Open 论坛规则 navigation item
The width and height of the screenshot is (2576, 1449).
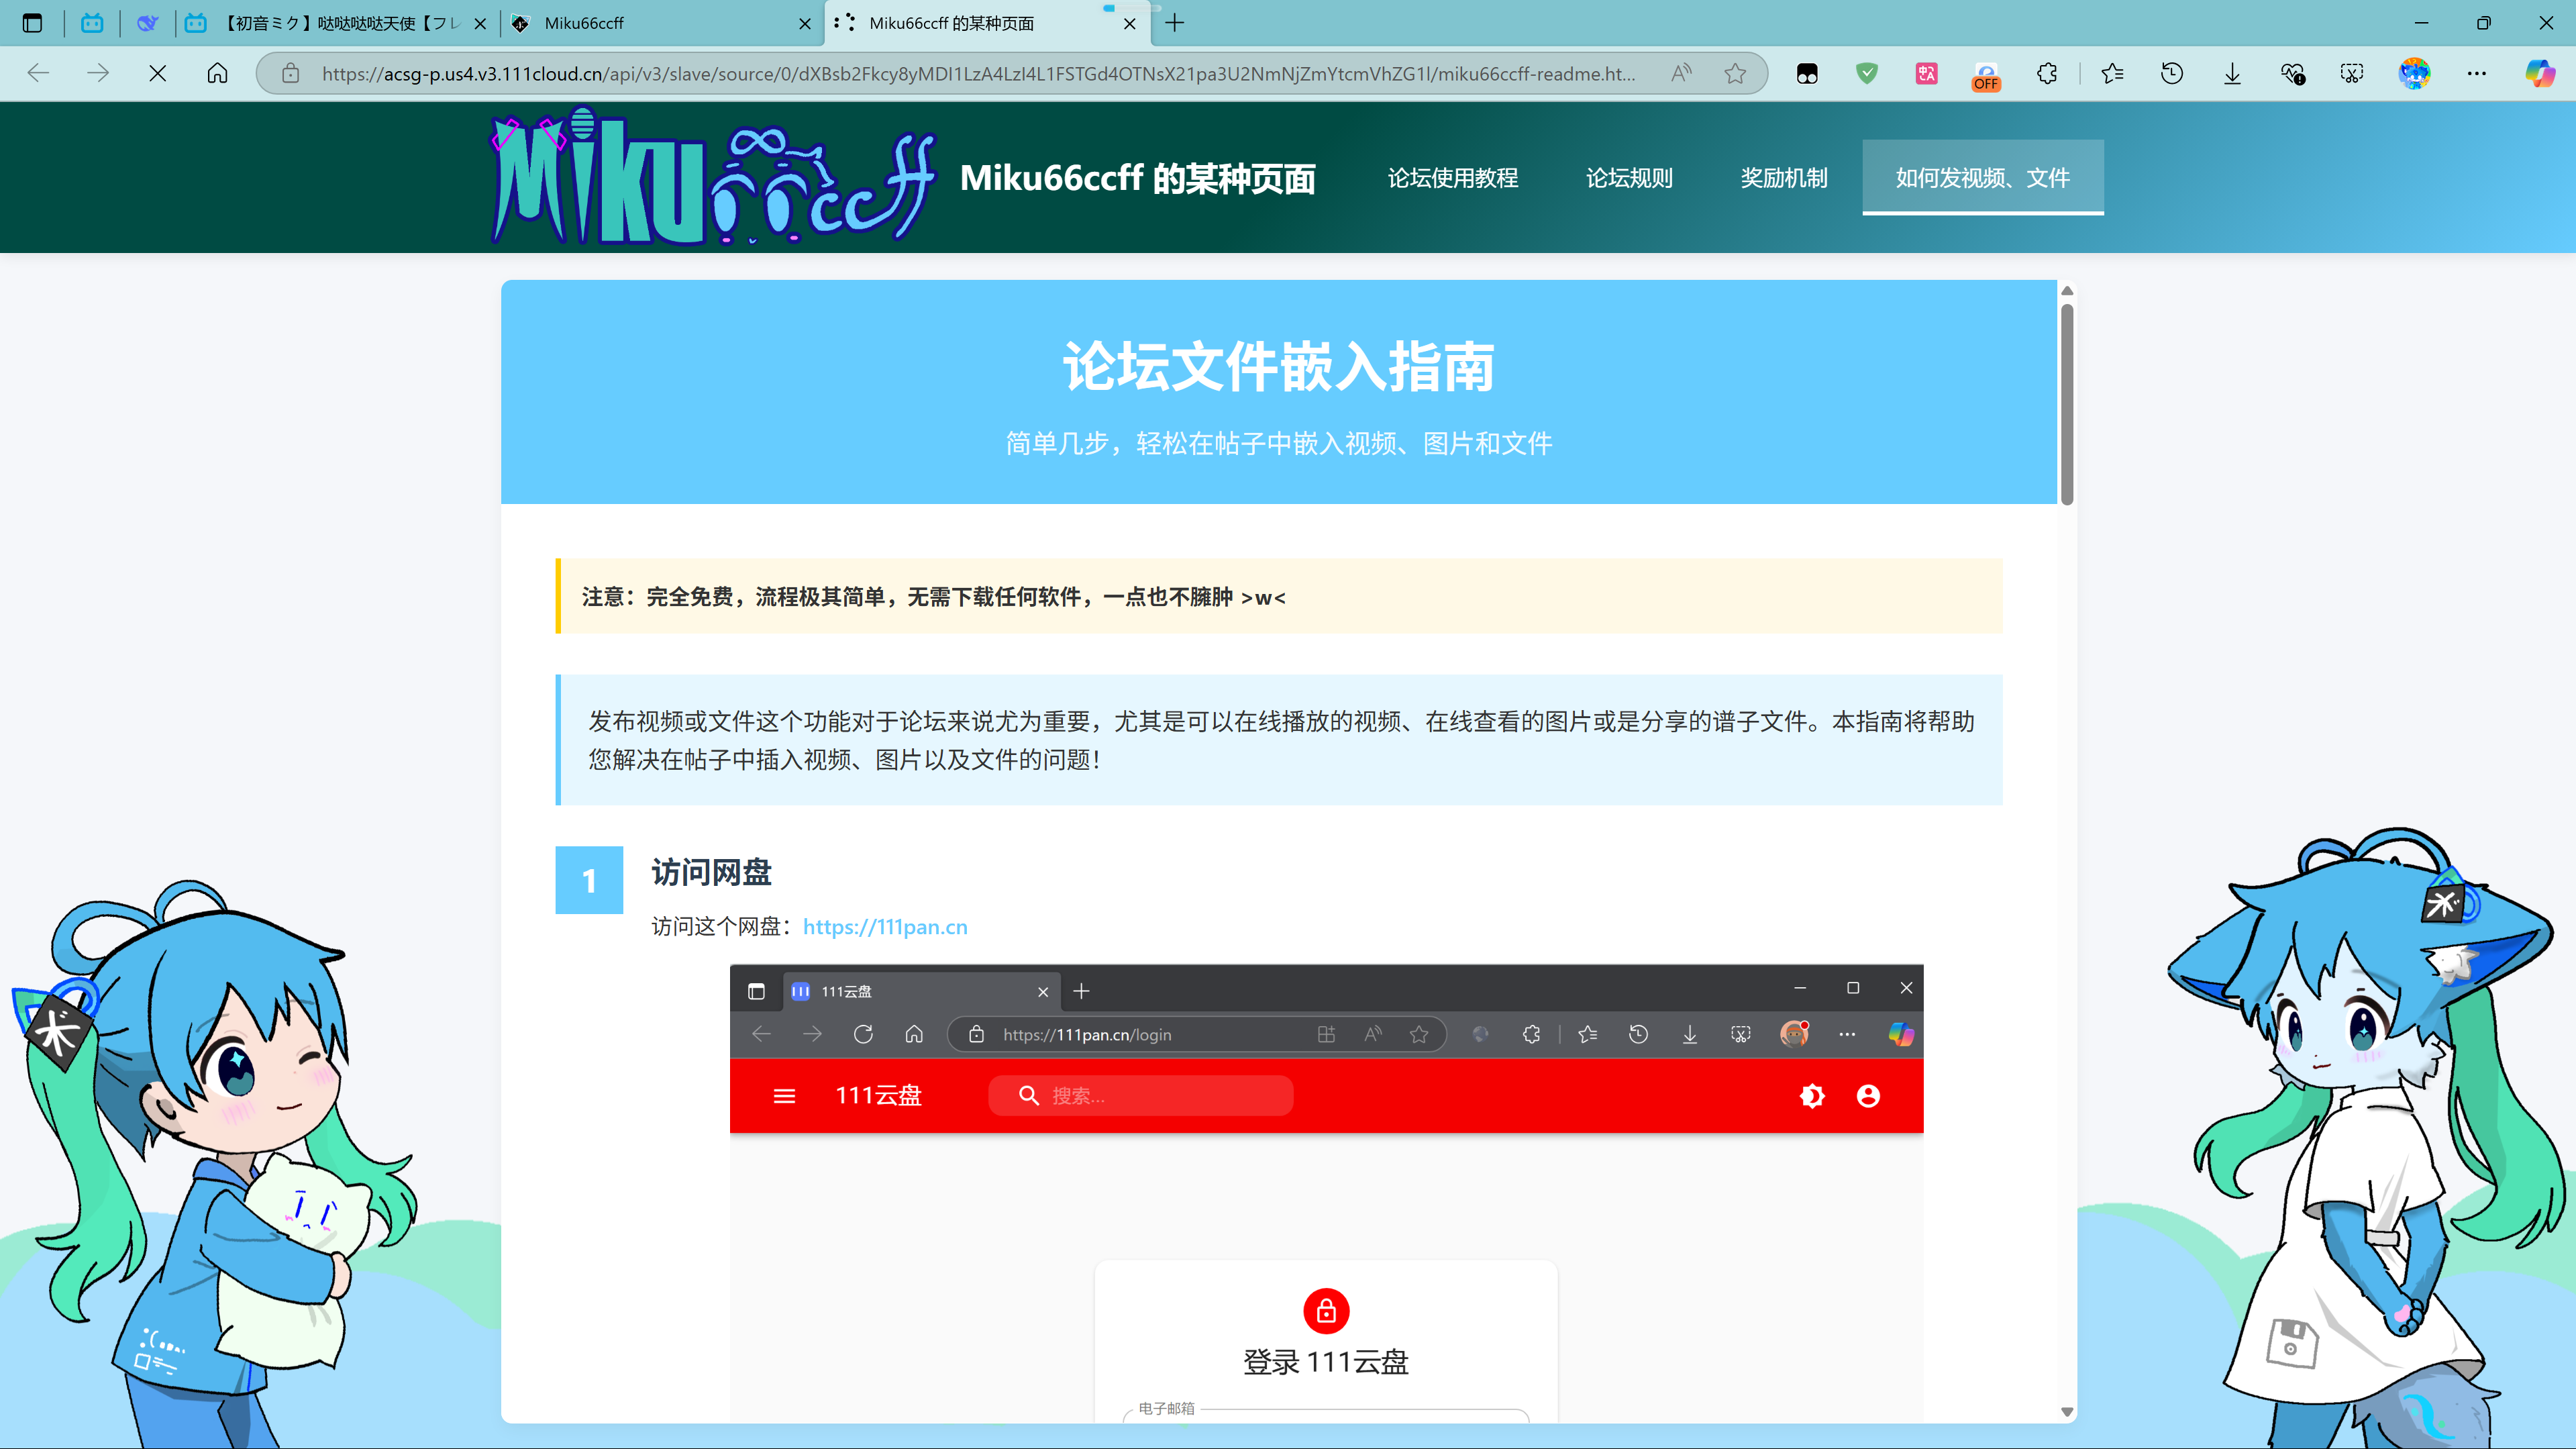pyautogui.click(x=1629, y=178)
